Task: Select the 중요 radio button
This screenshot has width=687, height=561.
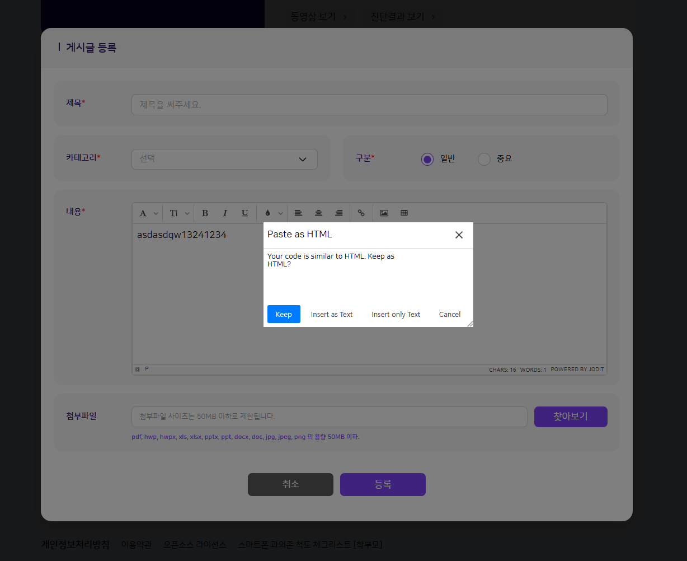Action: tap(484, 159)
